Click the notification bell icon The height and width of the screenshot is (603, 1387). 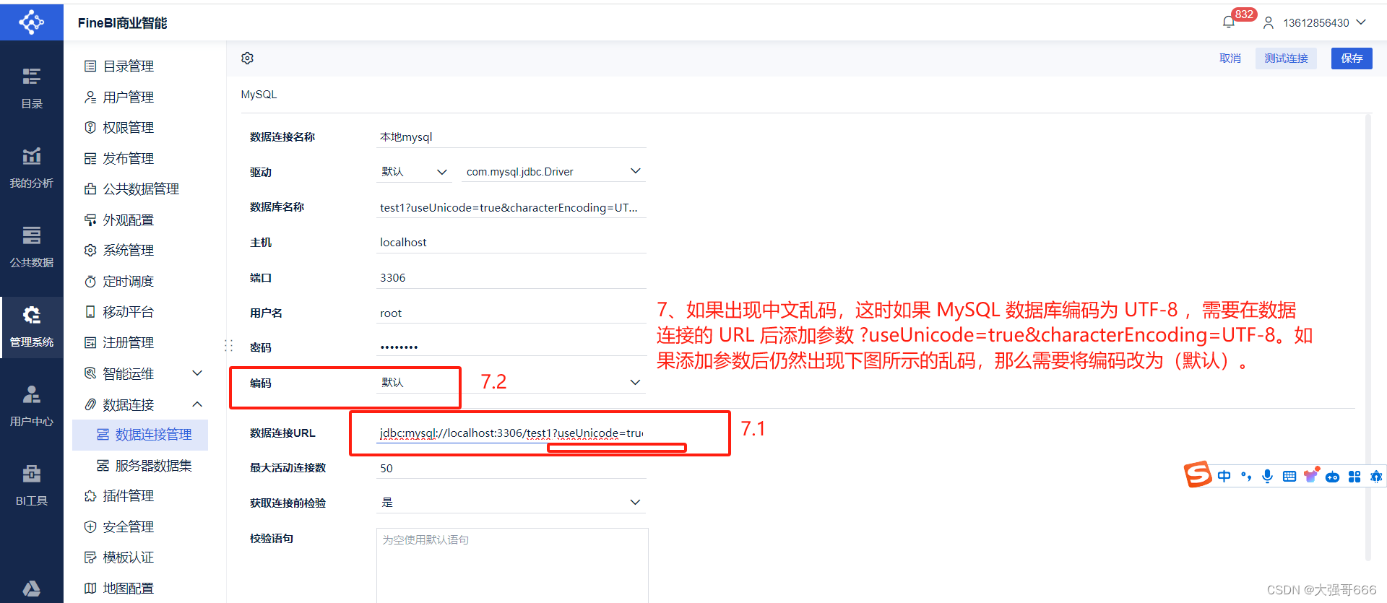click(1229, 22)
